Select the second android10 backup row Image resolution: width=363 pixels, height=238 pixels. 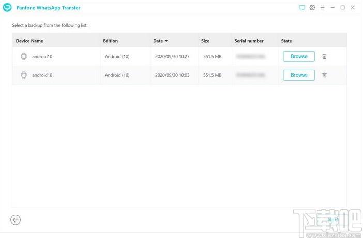click(x=179, y=75)
